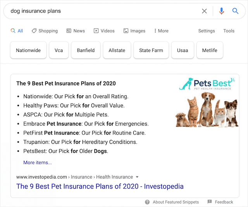Image resolution: width=248 pixels, height=207 pixels.
Task: Click the microphone voice search icon
Action: [x=221, y=11]
